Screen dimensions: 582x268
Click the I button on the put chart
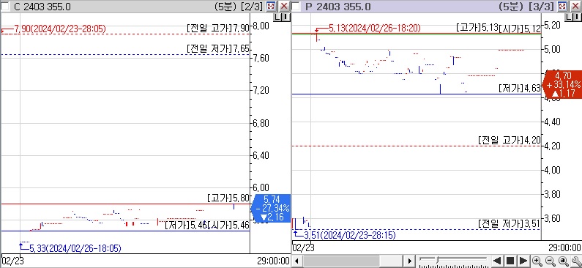tap(576, 17)
